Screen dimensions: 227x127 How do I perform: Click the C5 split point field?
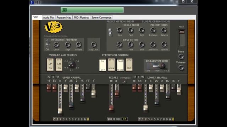pyautogui.click(x=124, y=119)
